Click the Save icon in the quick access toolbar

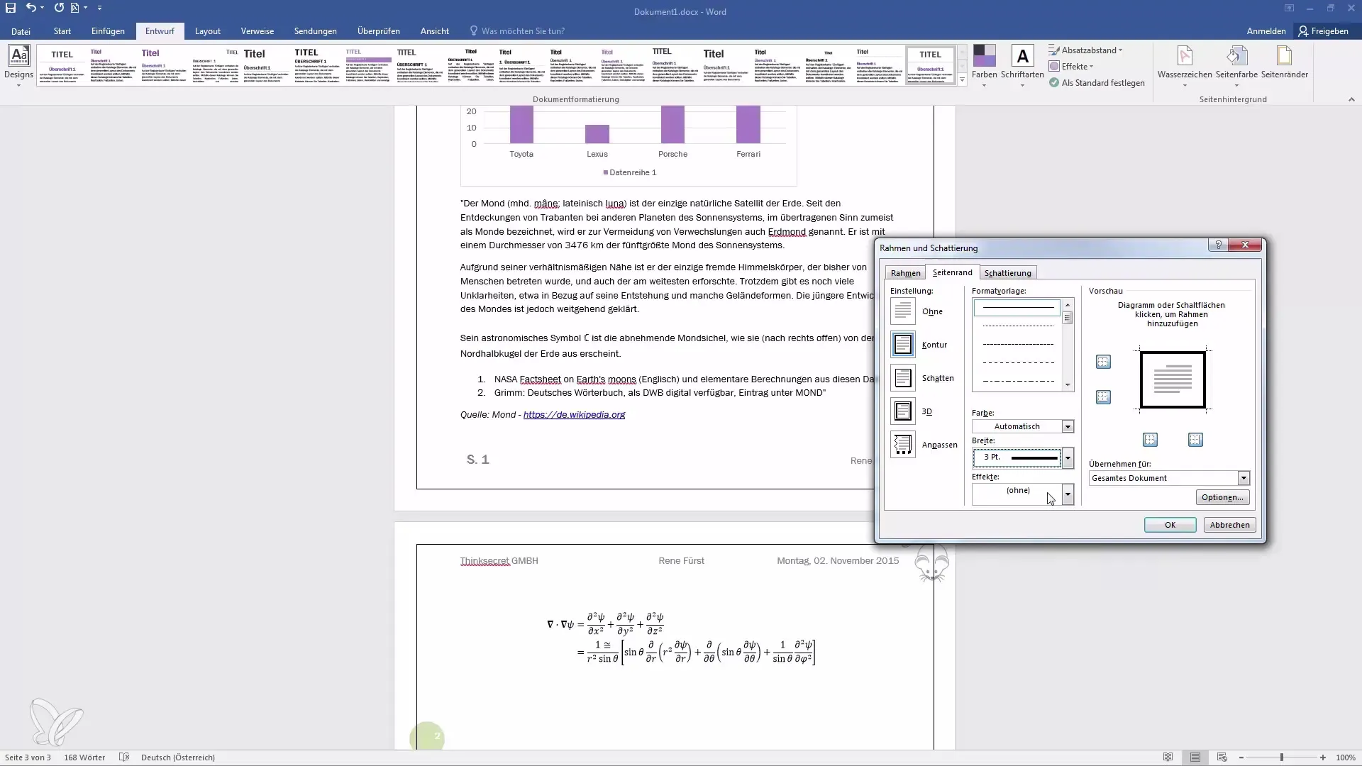point(11,8)
